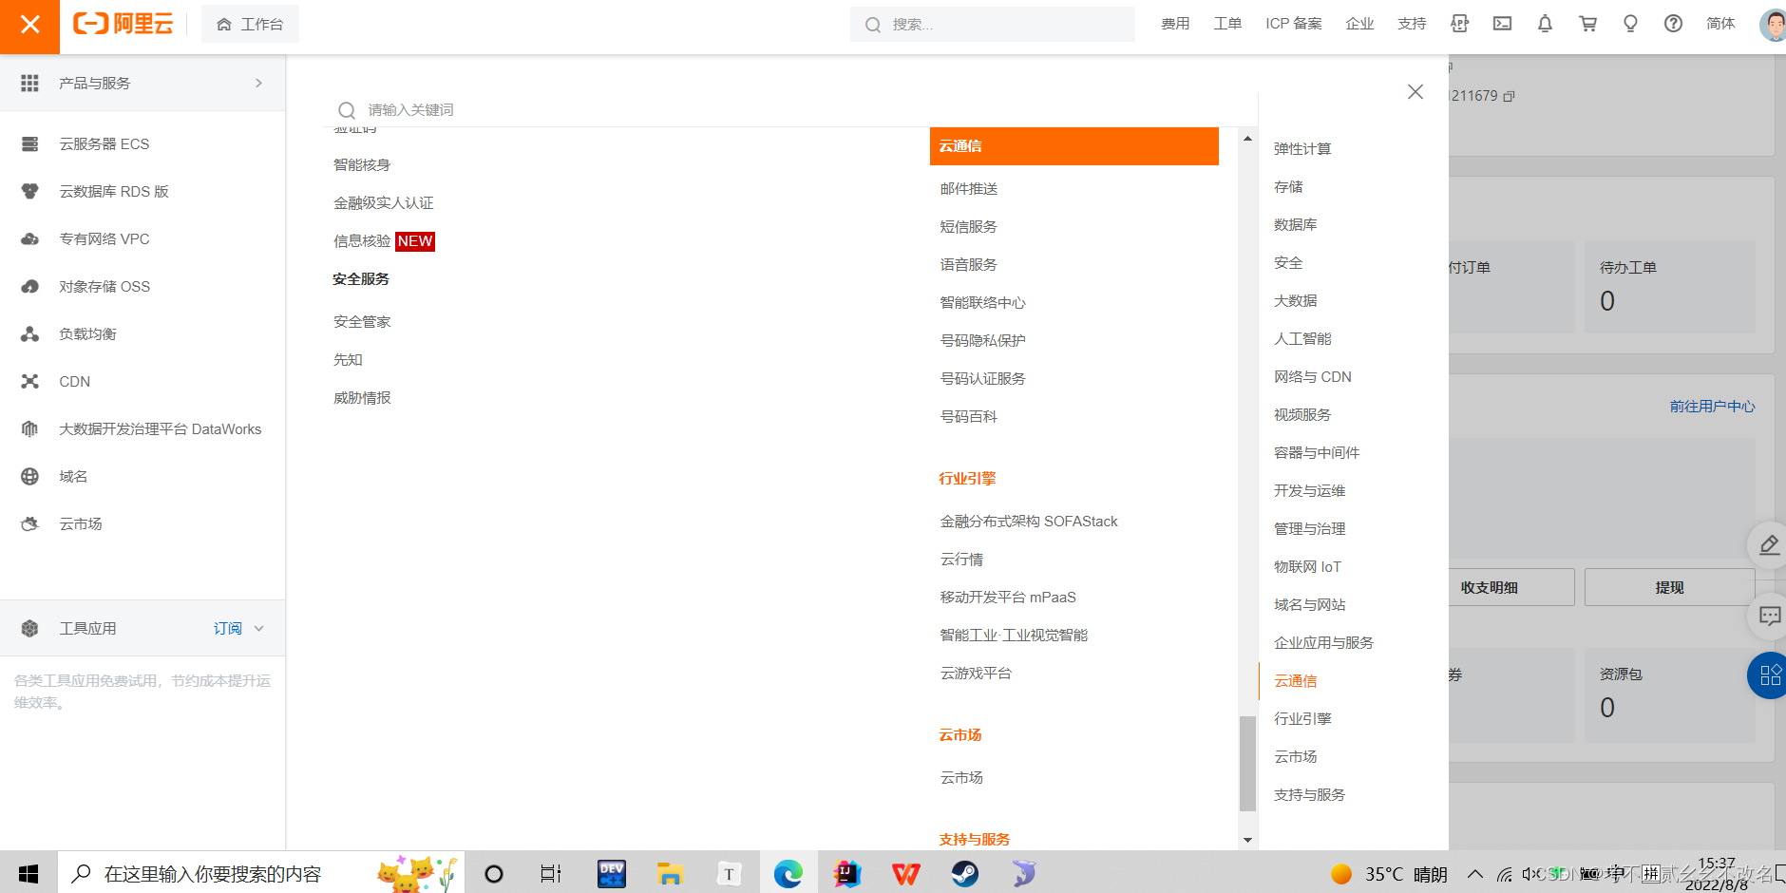Open the floating chat feedback icon
This screenshot has height=893, width=1786.
pos(1769,617)
